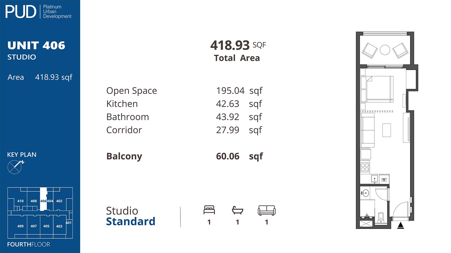
Task: Select highlighted unit 406 on the key plan
Action: (x=43, y=201)
